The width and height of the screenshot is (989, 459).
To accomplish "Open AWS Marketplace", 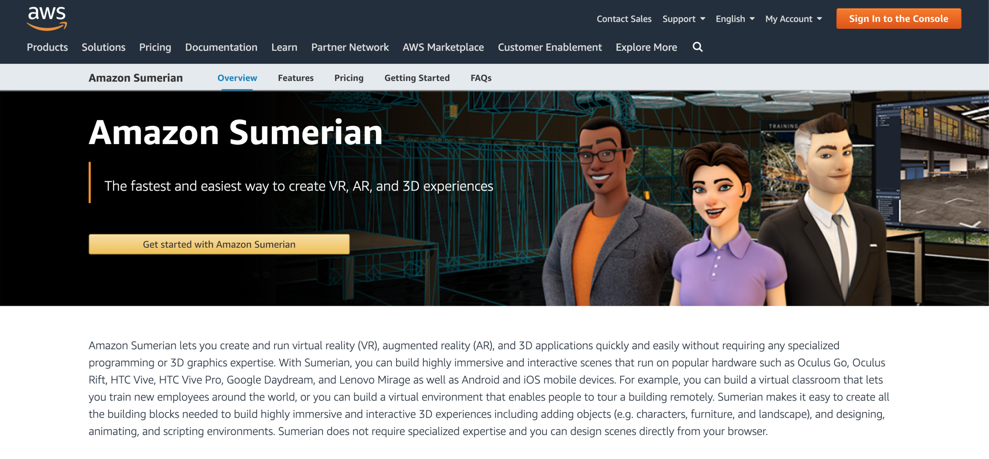I will coord(443,47).
